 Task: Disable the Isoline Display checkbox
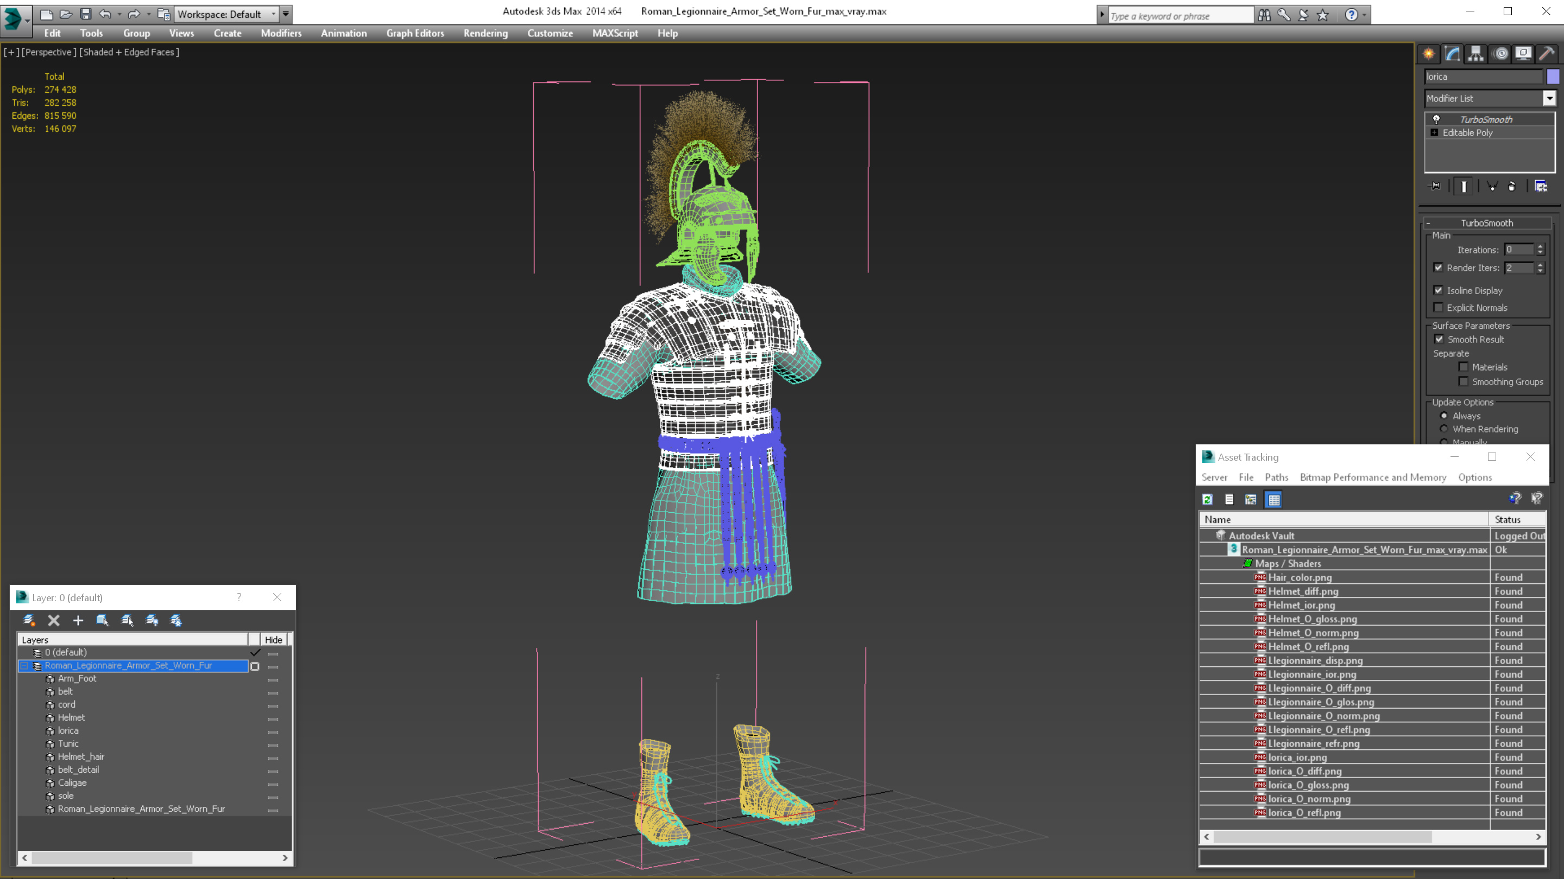point(1439,291)
